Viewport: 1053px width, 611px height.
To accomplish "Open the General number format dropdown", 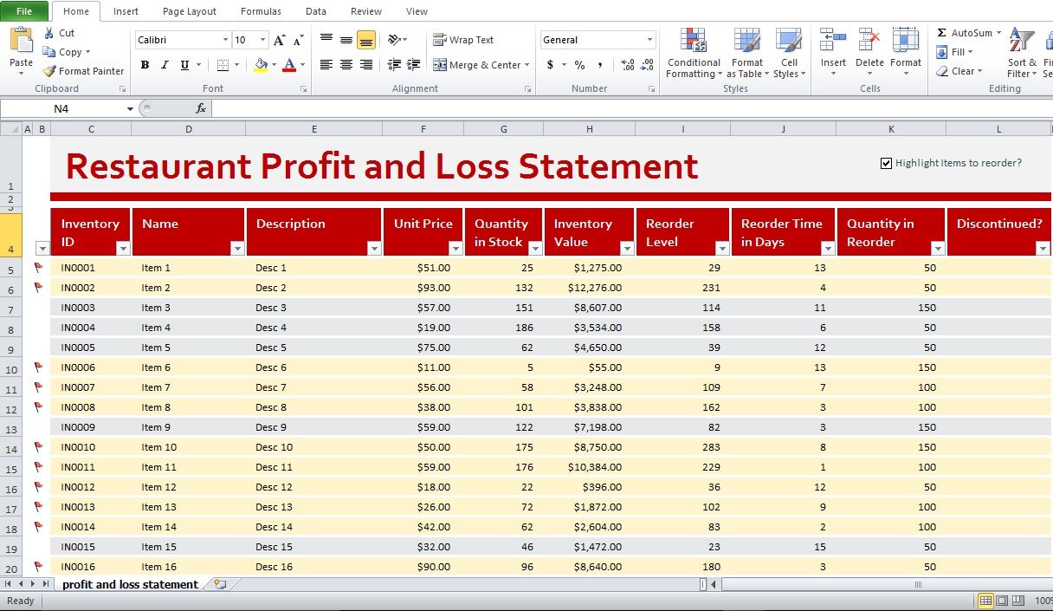I will tap(649, 40).
